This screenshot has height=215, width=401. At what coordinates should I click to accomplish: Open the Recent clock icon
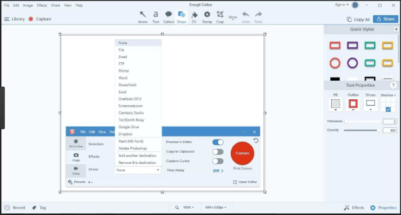[7, 207]
